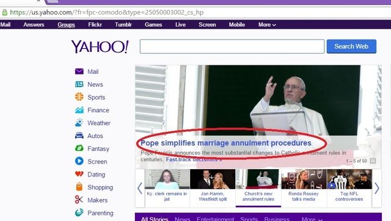
Task: Show next story thumbnails with right arrow
Action: click(377, 189)
